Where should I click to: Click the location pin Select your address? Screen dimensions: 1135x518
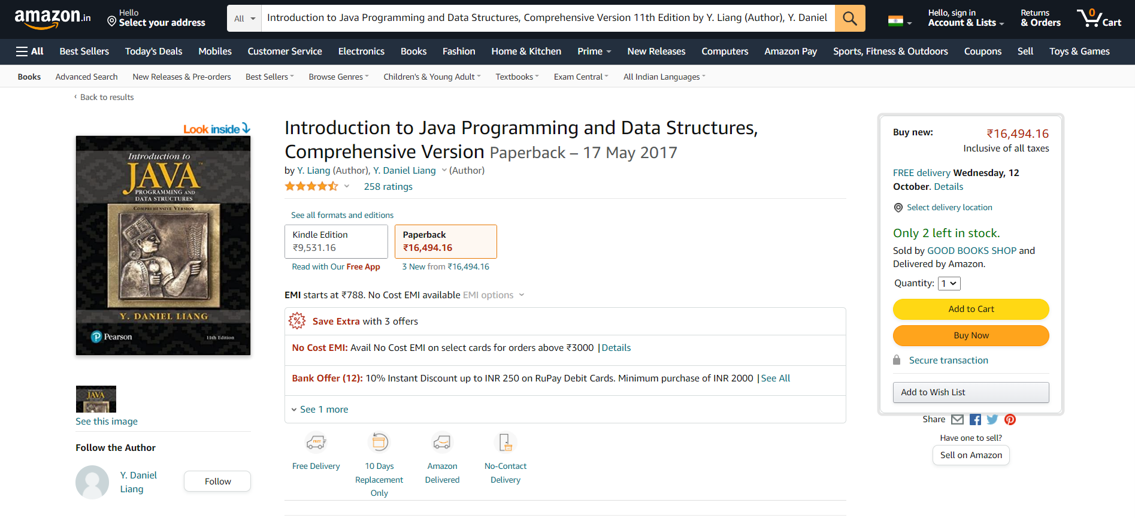click(156, 18)
